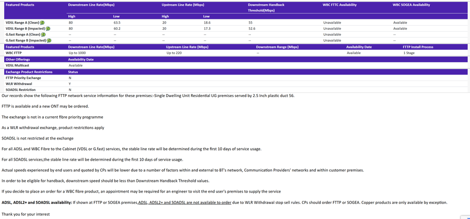The width and height of the screenshot is (470, 219).
Task: Click the Other Offerings header
Action: pyautogui.click(x=18, y=59)
